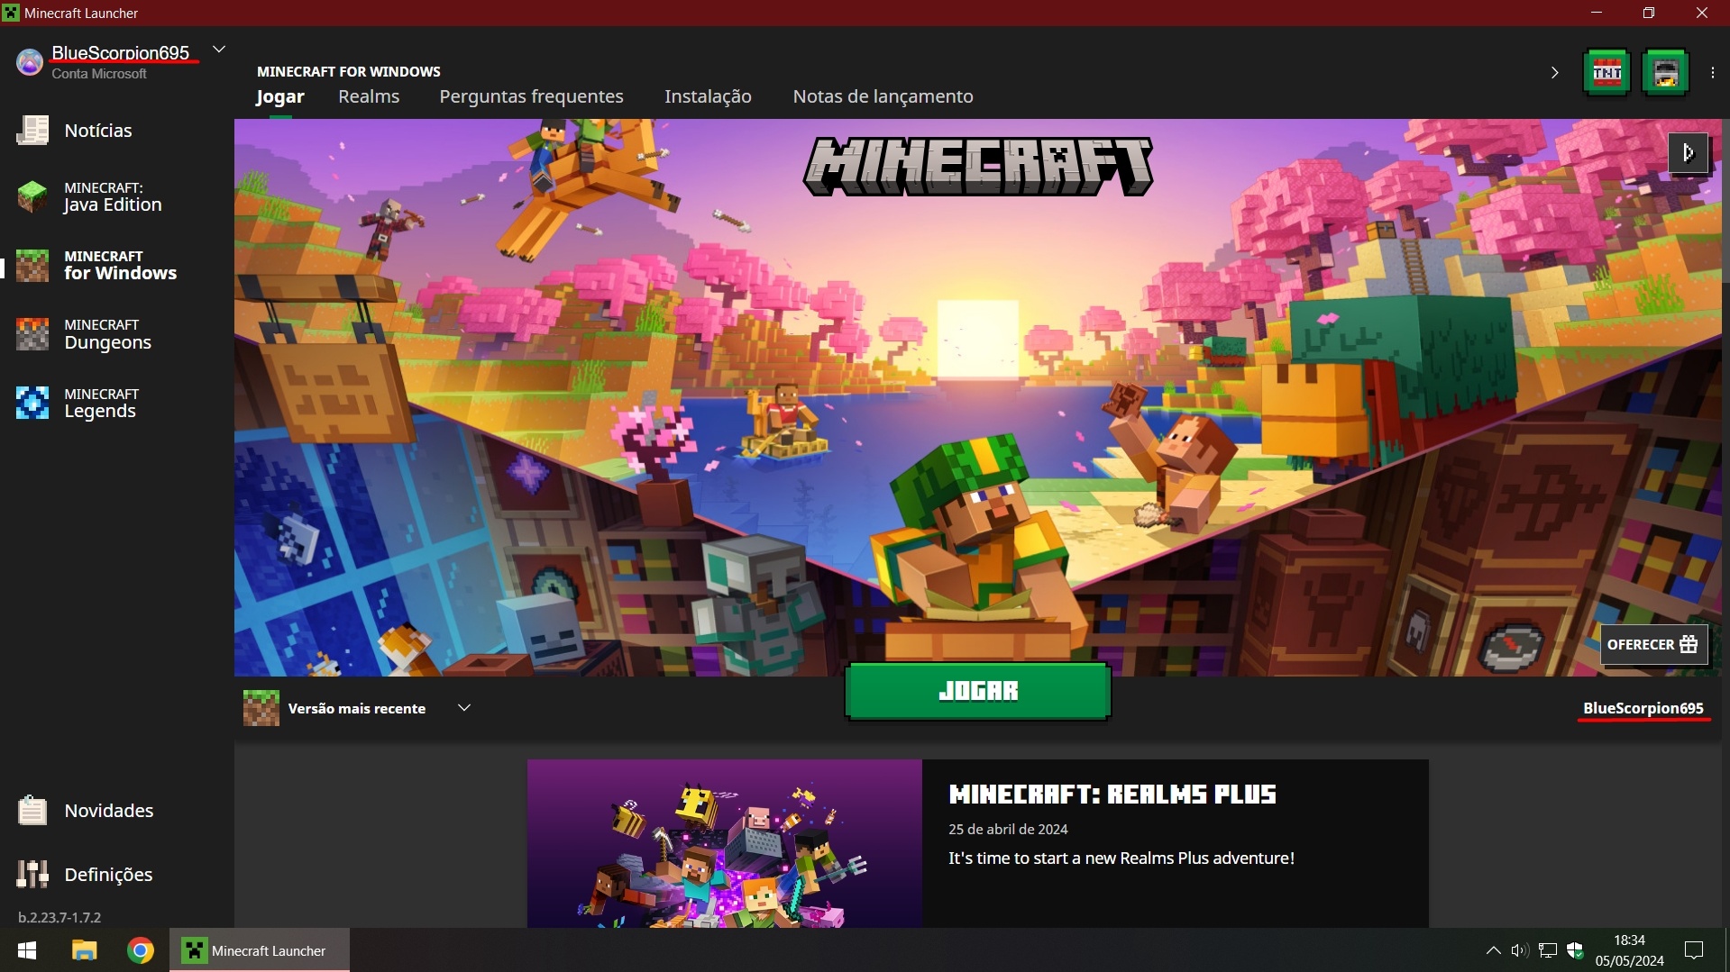
Task: Click the green JOGAR button
Action: pyautogui.click(x=977, y=691)
